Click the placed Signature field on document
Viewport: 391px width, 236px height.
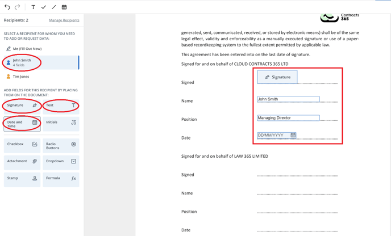pos(277,77)
